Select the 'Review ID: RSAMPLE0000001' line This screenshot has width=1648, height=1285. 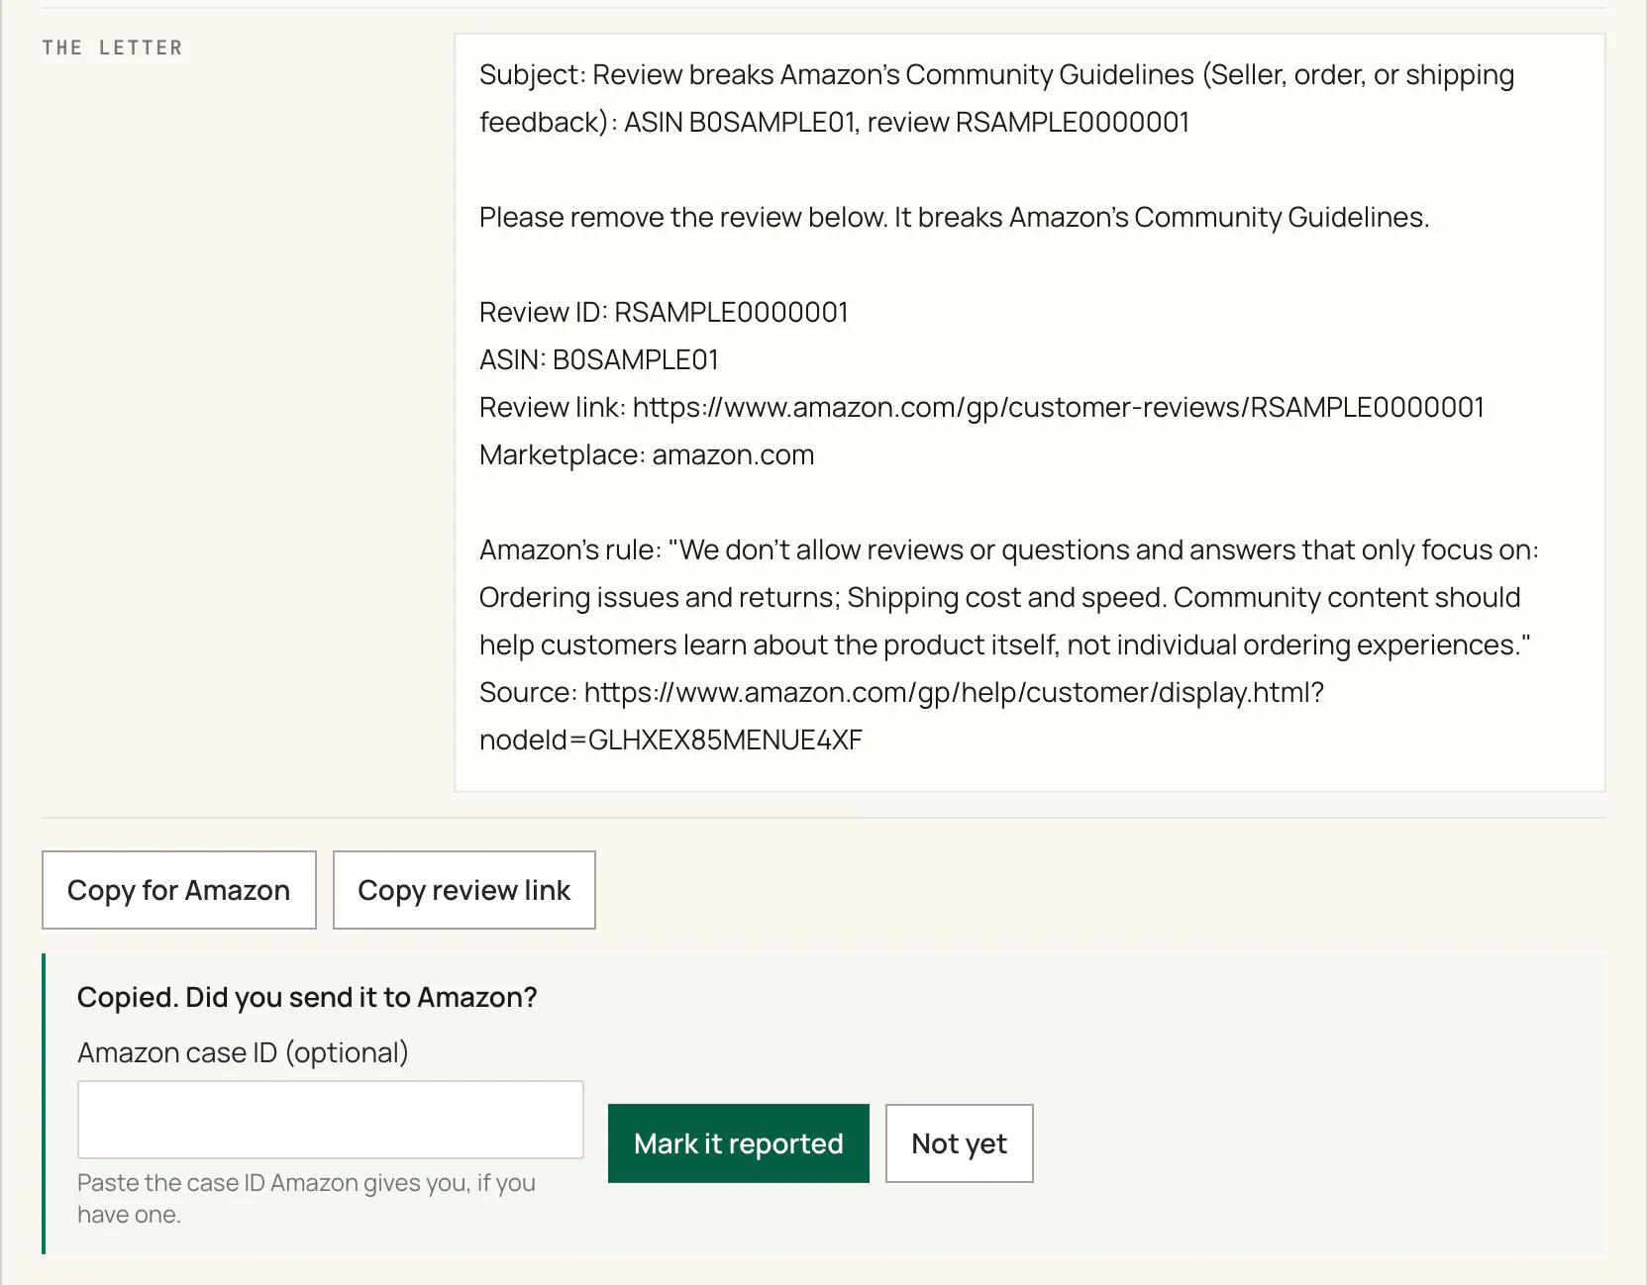(664, 312)
